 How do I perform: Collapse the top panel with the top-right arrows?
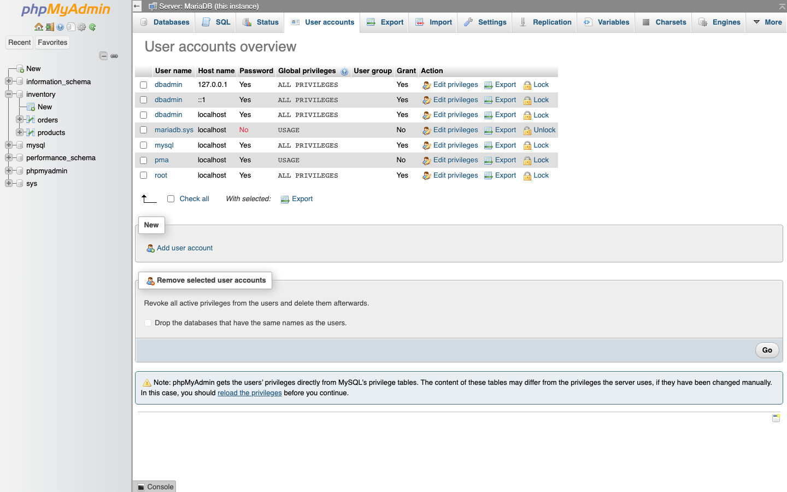pyautogui.click(x=782, y=7)
